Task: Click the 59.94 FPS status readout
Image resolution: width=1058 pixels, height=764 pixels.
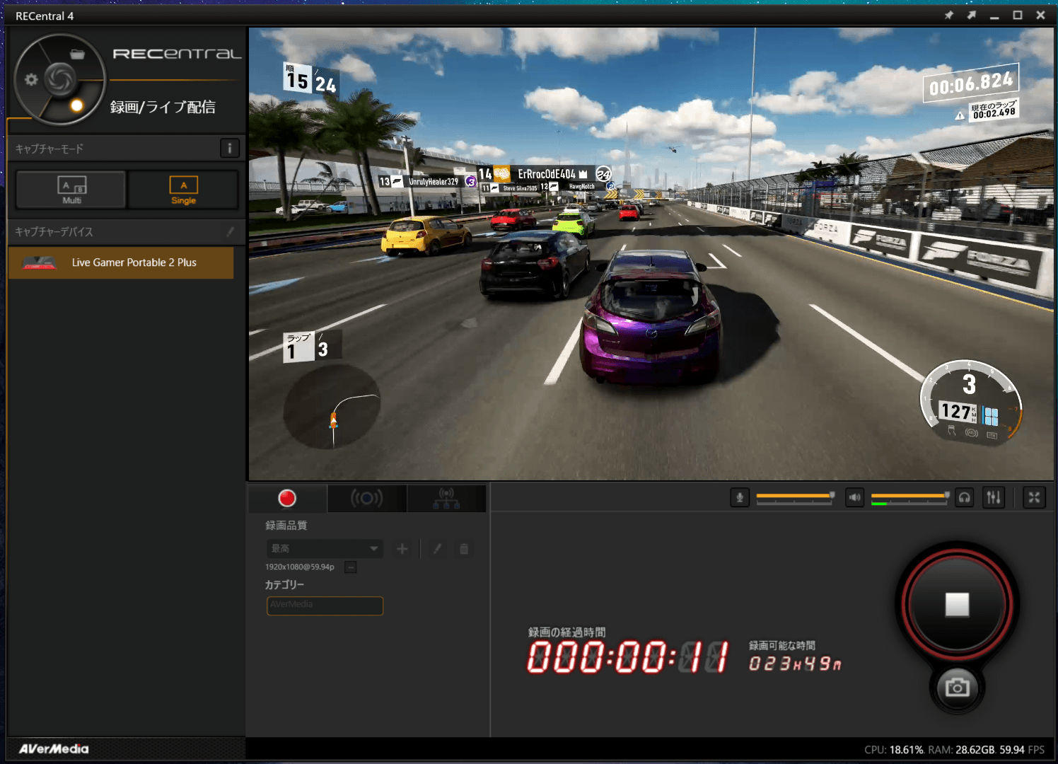Action: 1022,750
